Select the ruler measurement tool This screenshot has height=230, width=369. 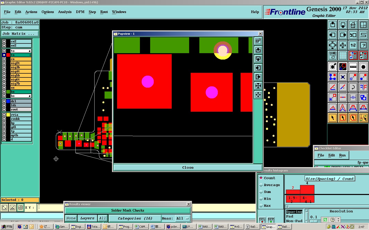353,67
